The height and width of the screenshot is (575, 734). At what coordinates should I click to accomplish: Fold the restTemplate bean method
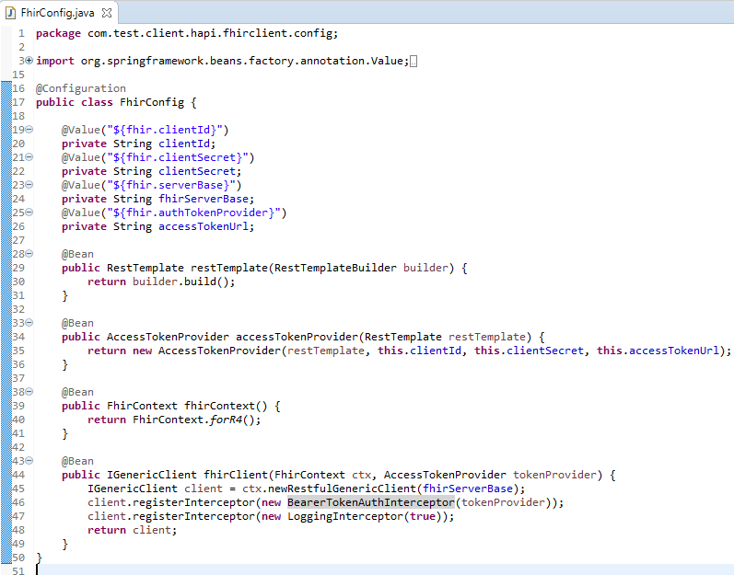pos(29,254)
